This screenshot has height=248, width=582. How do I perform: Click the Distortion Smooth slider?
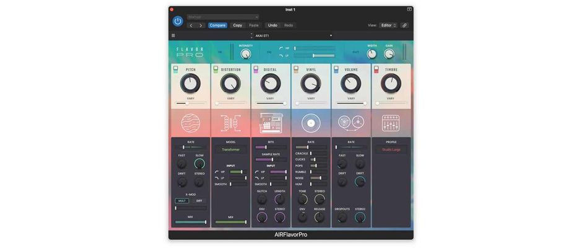tap(238, 184)
